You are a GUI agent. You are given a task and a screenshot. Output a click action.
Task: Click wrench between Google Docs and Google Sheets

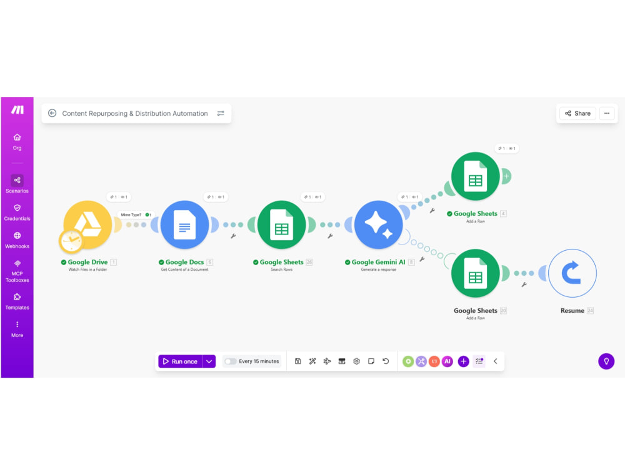pyautogui.click(x=233, y=236)
